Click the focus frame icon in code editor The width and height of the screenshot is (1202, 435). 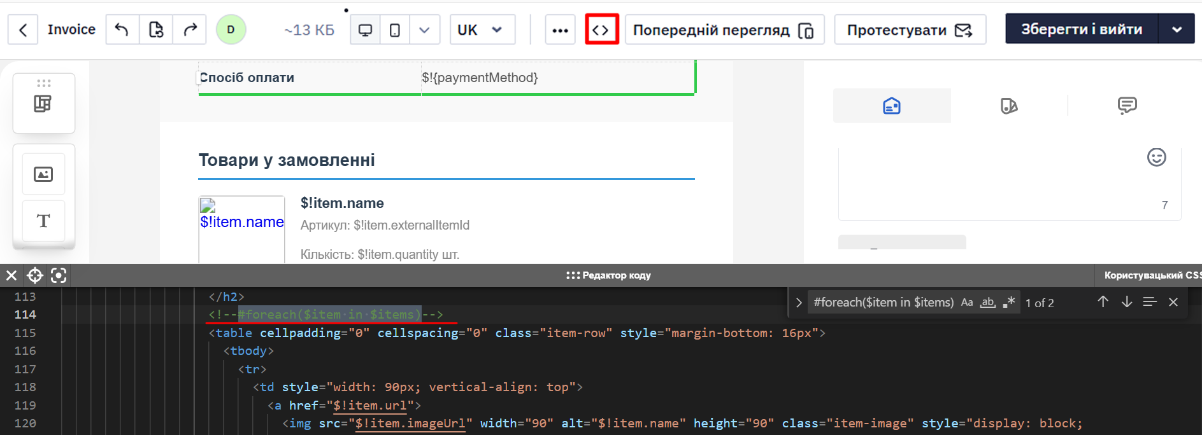point(59,275)
